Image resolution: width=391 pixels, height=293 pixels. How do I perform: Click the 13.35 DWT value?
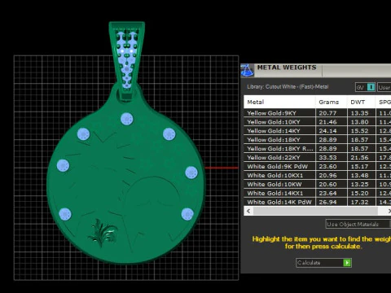point(359,113)
